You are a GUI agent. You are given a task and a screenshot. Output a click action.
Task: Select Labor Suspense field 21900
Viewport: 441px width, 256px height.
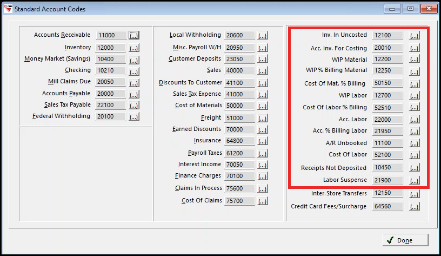tap(387, 180)
